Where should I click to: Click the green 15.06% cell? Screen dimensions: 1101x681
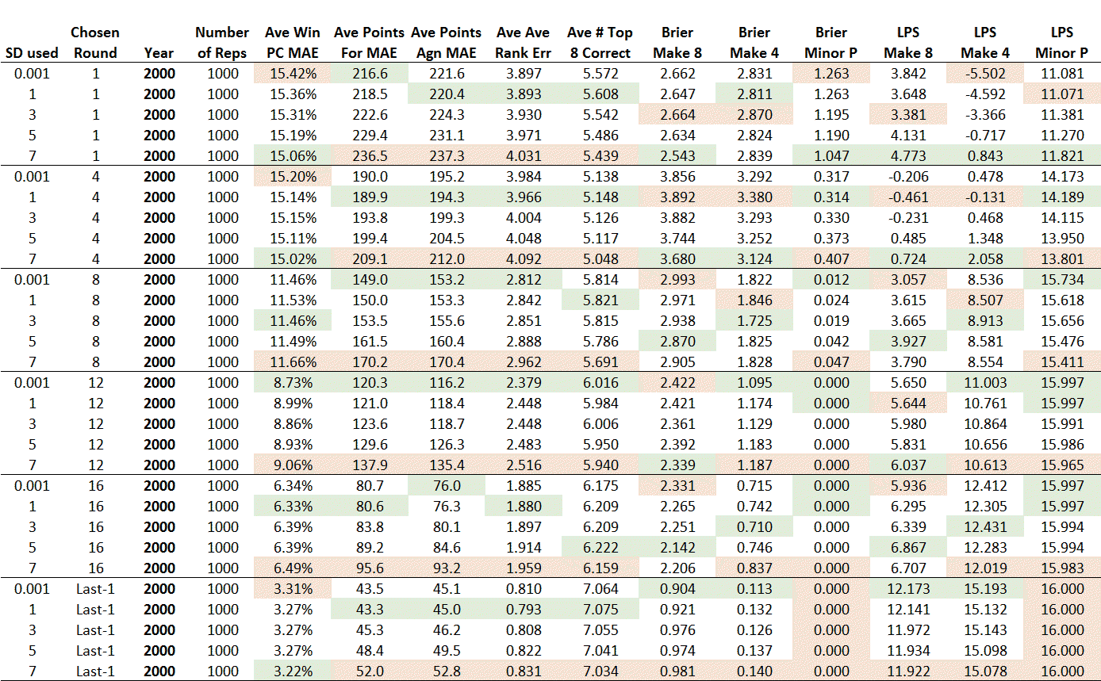point(292,156)
